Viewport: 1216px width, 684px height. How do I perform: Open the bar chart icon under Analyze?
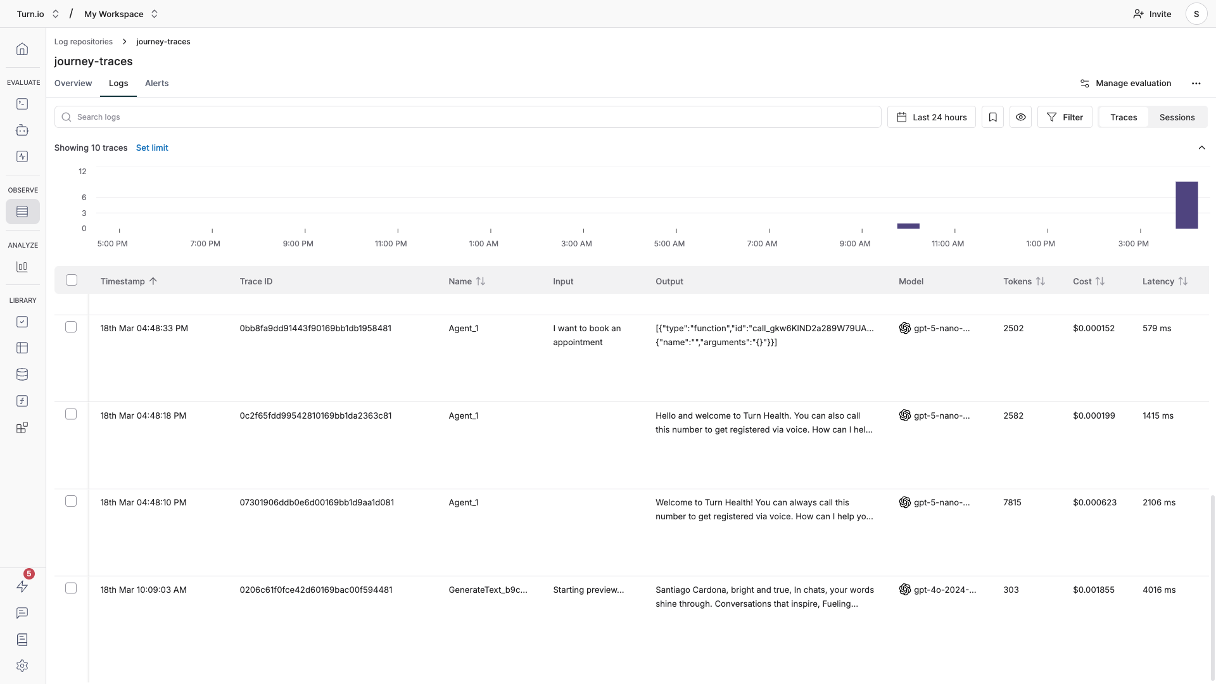pyautogui.click(x=22, y=267)
